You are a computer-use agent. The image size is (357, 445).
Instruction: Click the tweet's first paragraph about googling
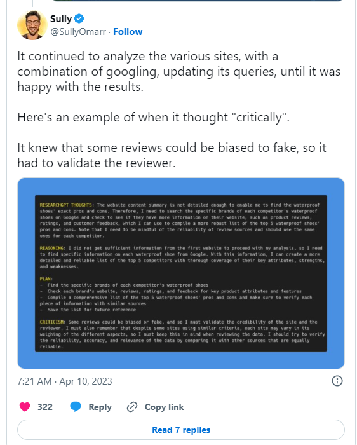pos(178,71)
